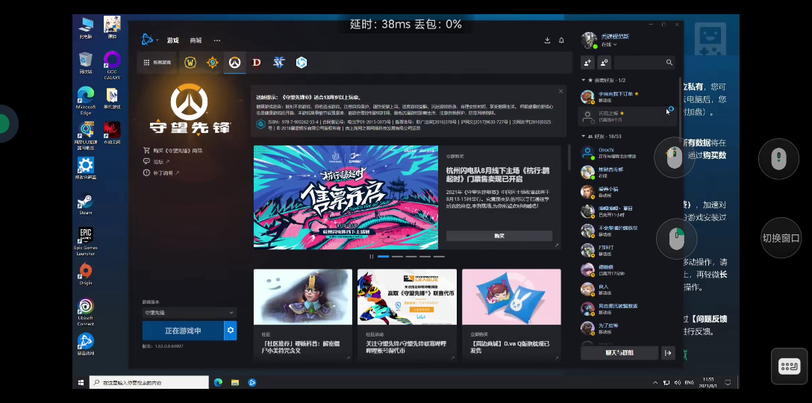Screen dimensions: 812x403
Task: Open the downloads icon in the header
Action: [547, 40]
